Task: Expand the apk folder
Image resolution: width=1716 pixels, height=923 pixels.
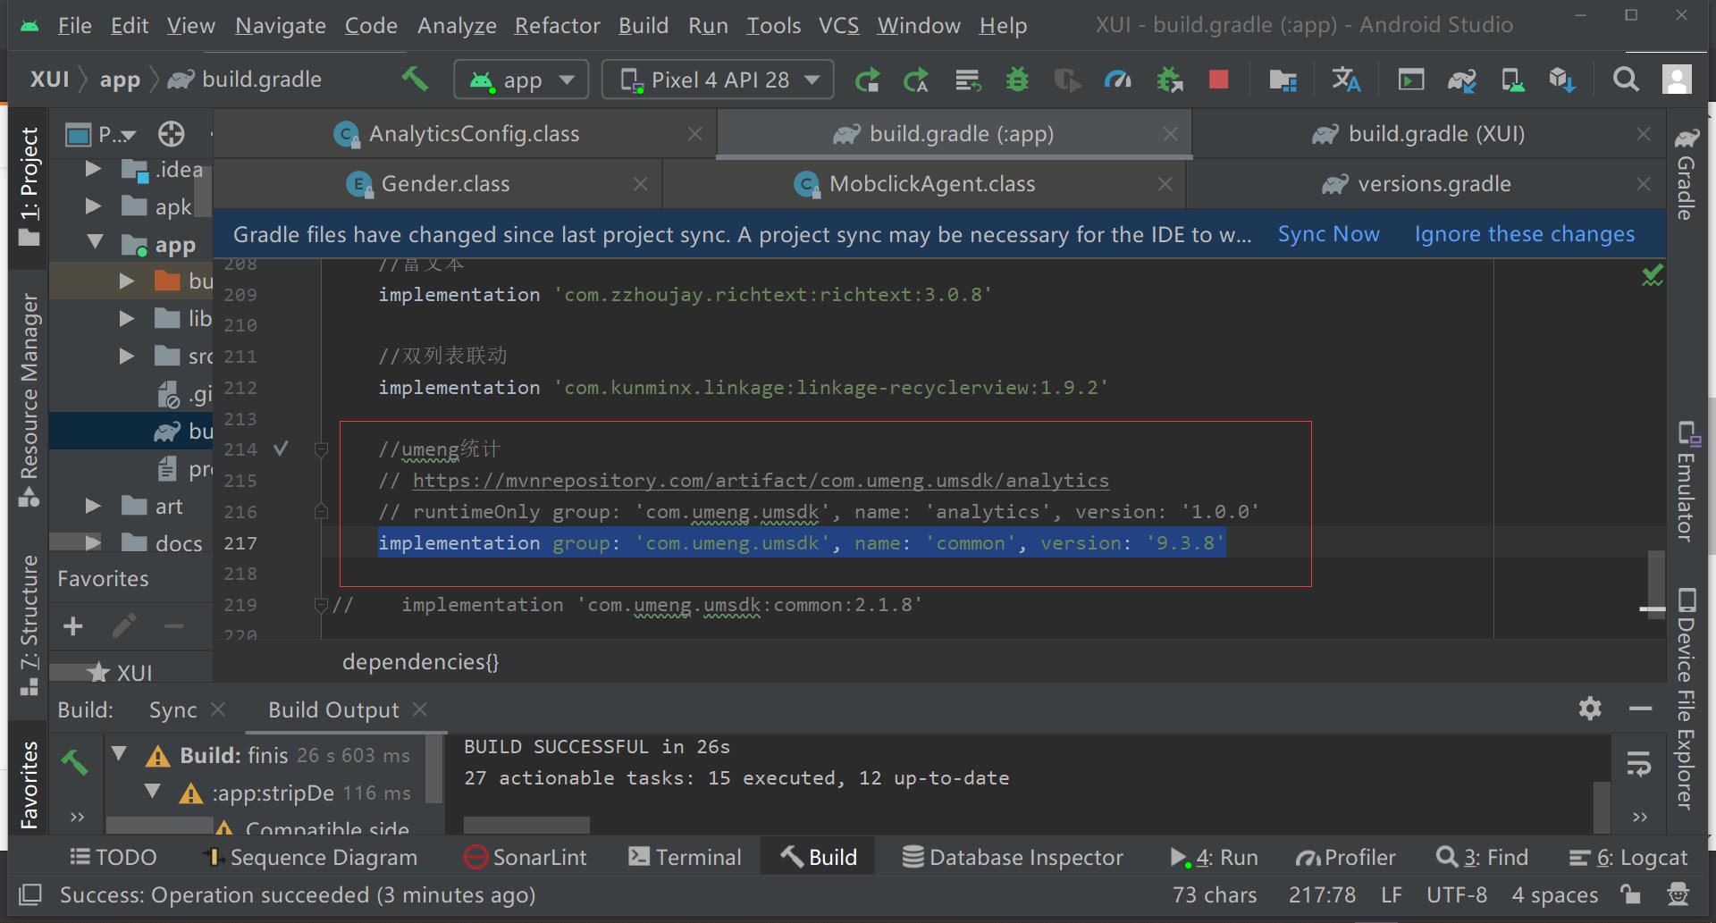Action: pyautogui.click(x=92, y=206)
